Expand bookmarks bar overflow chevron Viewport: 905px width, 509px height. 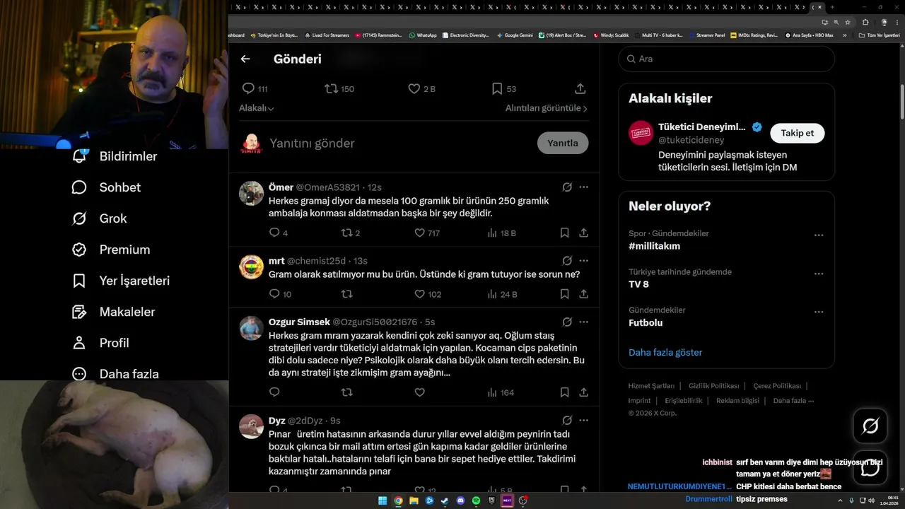click(x=845, y=35)
